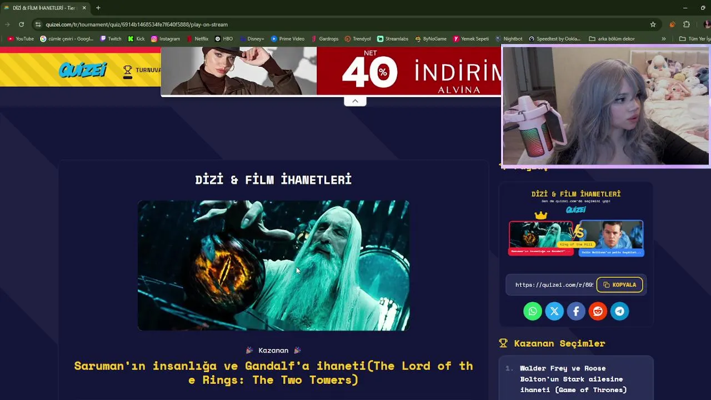This screenshot has width=711, height=400.
Task: Open the Streamlabs bookmark
Action: pos(393,39)
